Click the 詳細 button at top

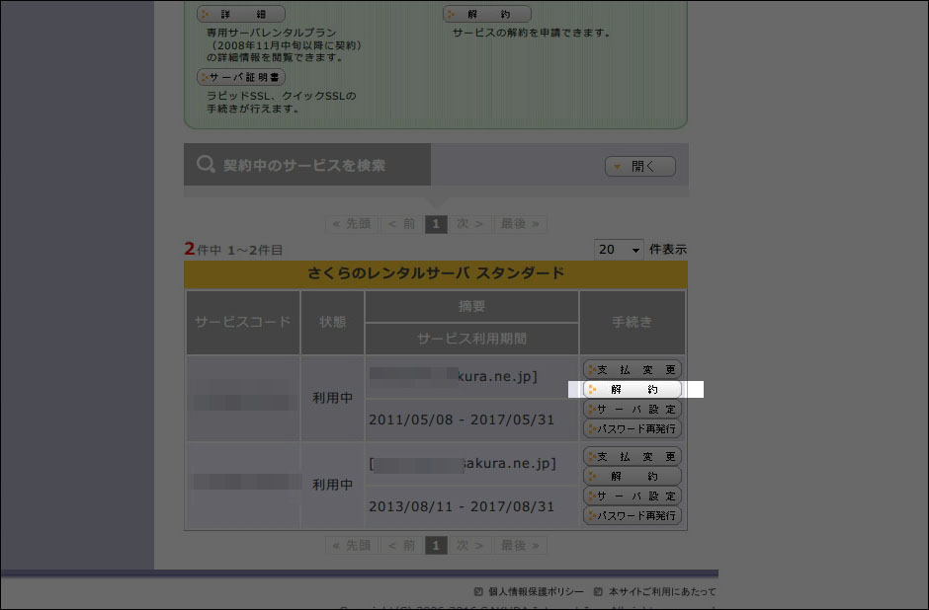[240, 14]
